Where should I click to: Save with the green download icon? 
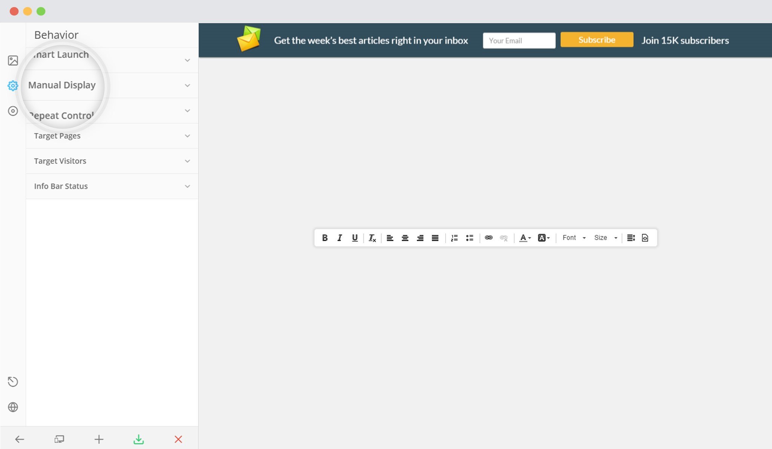tap(139, 439)
